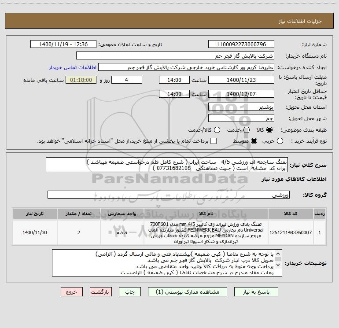Image resolution: width=339 pixels, height=328 pixels.
Task: Click پاسخ به نیاز button
Action: pos(256,292)
